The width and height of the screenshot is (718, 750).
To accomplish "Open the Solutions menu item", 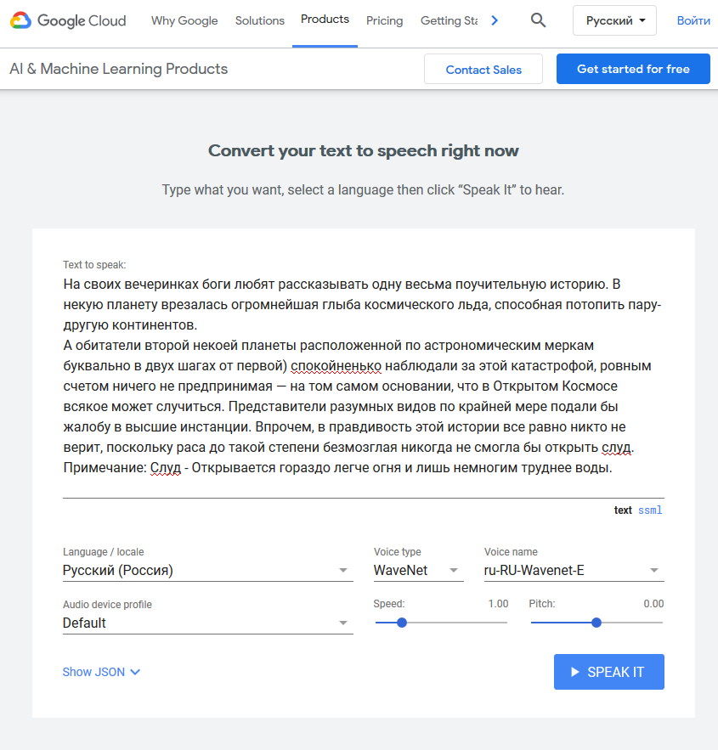I will click(x=260, y=20).
